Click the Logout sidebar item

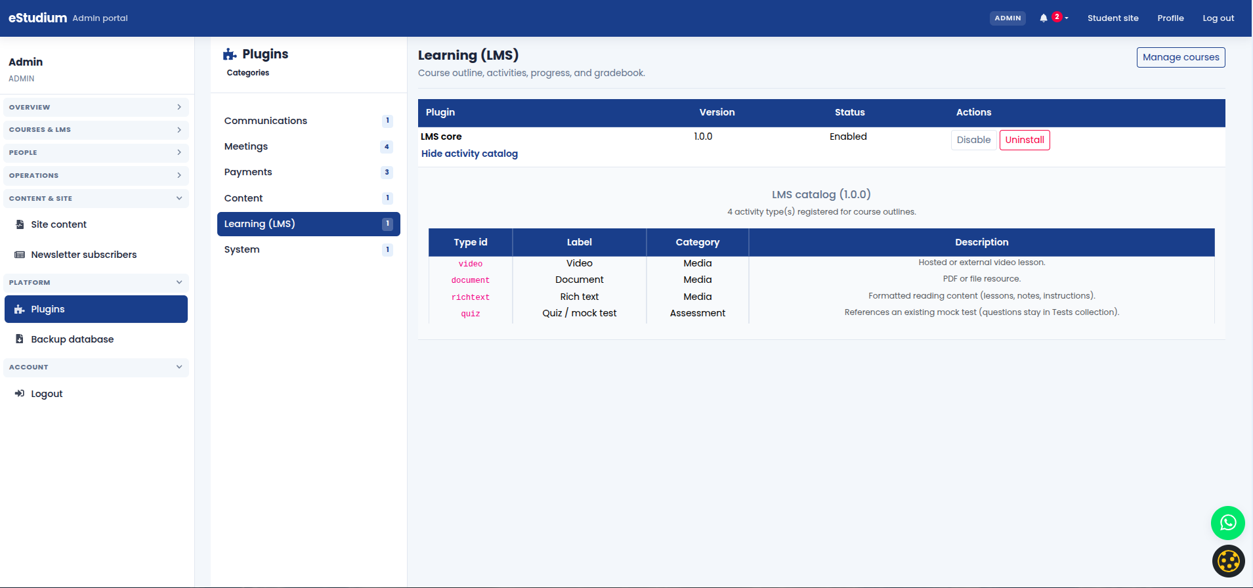click(96, 394)
